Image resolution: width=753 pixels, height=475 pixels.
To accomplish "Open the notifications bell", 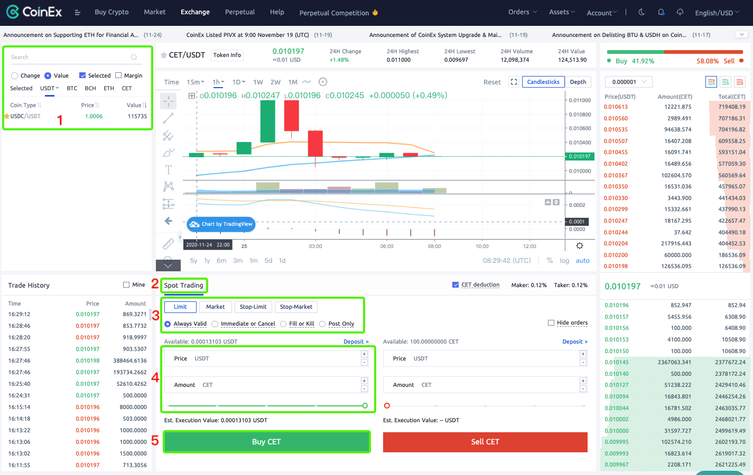I will (x=661, y=12).
